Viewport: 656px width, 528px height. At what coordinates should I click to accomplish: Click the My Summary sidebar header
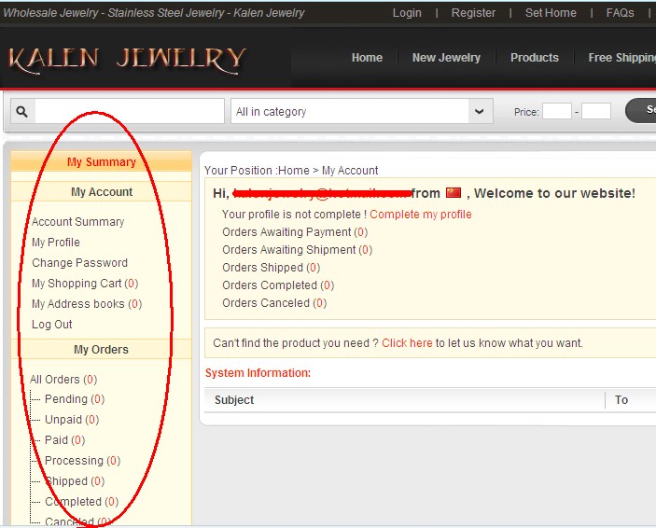point(101,161)
